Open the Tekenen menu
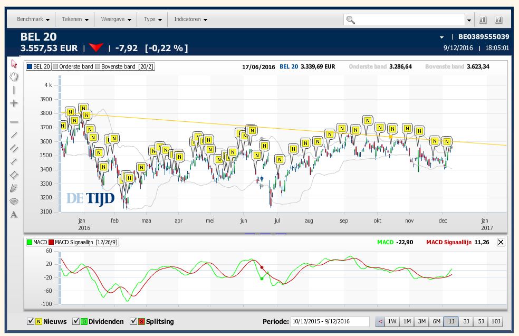Viewport: 519px width, 336px height. (x=75, y=20)
